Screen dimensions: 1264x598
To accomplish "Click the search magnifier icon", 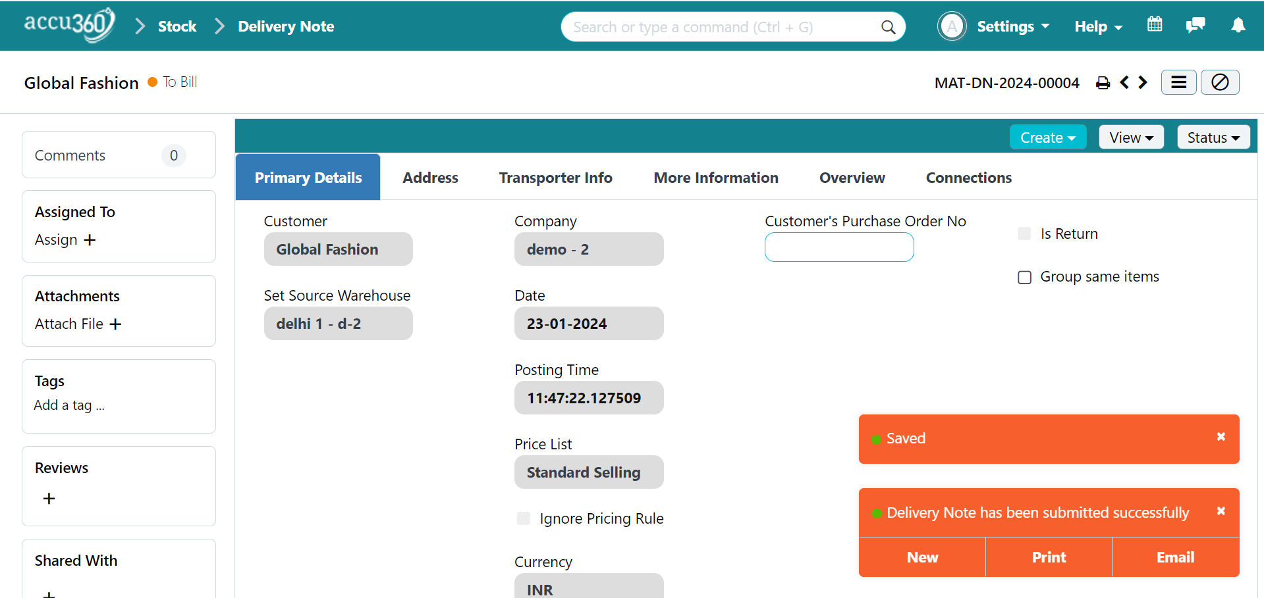I will 888,27.
